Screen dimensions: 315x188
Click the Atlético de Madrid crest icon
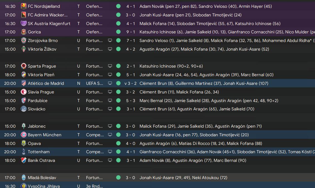pos(23,83)
